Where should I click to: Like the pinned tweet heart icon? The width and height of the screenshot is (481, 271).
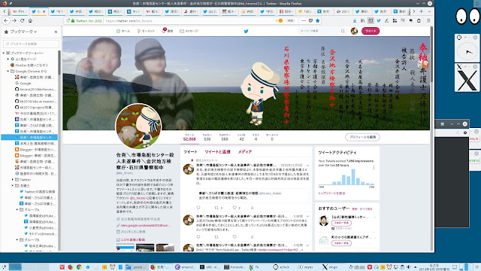tap(234, 208)
